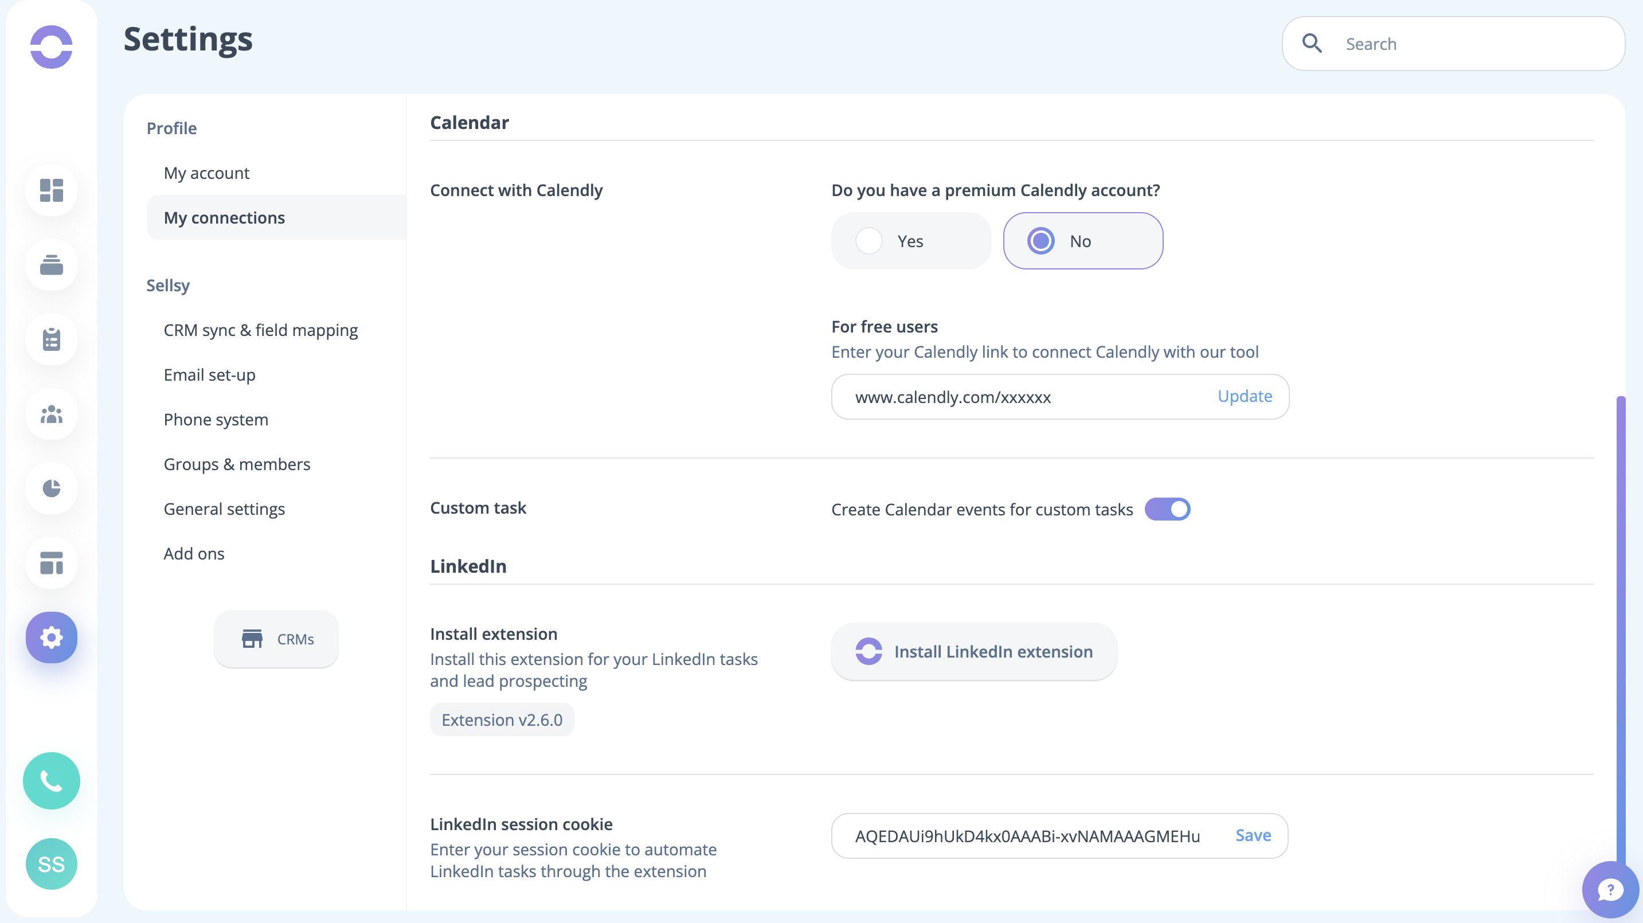Click the settings gear icon
The image size is (1643, 923).
52,638
